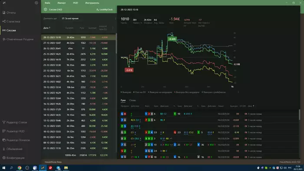This screenshot has width=304, height=171.
Task: Switch to the Столы tab
Action: point(132,100)
